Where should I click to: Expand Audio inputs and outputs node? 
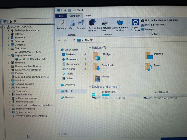coord(8,31)
